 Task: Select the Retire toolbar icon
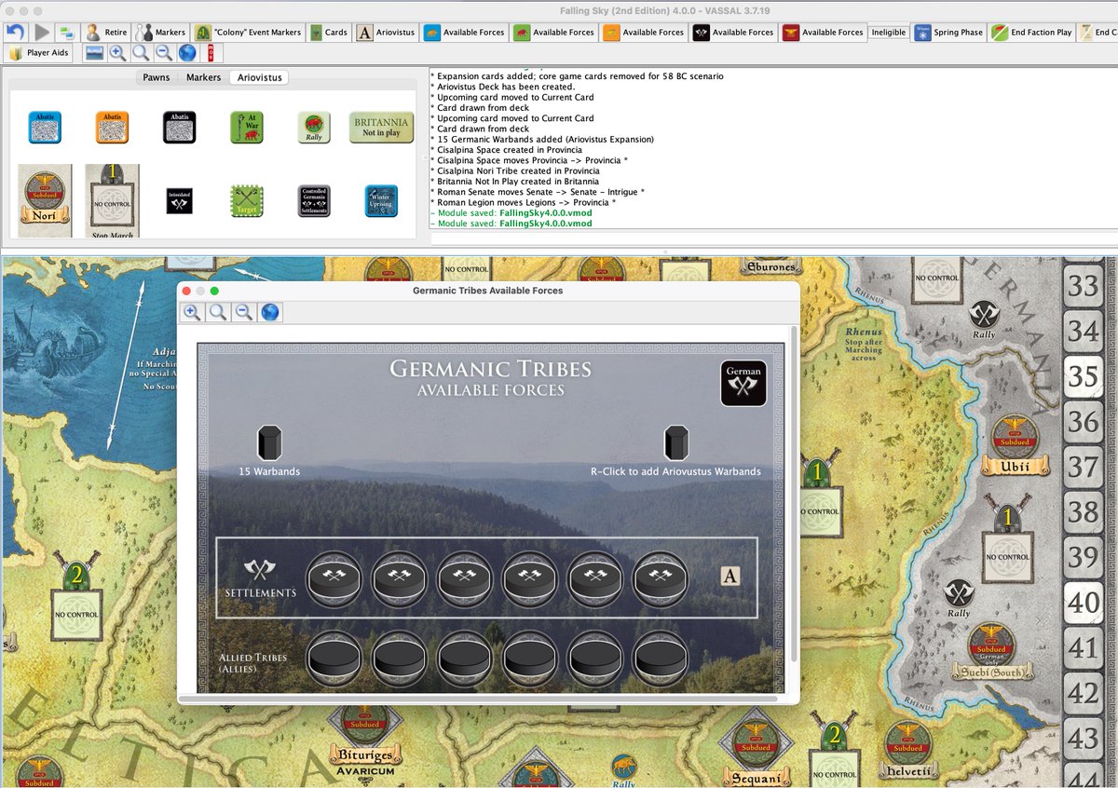pos(102,31)
